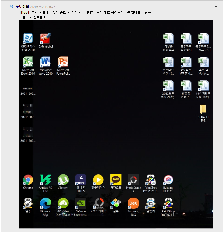Launch 알캡처 capture tool icon
This screenshot has width=224, height=232.
[x=151, y=205]
